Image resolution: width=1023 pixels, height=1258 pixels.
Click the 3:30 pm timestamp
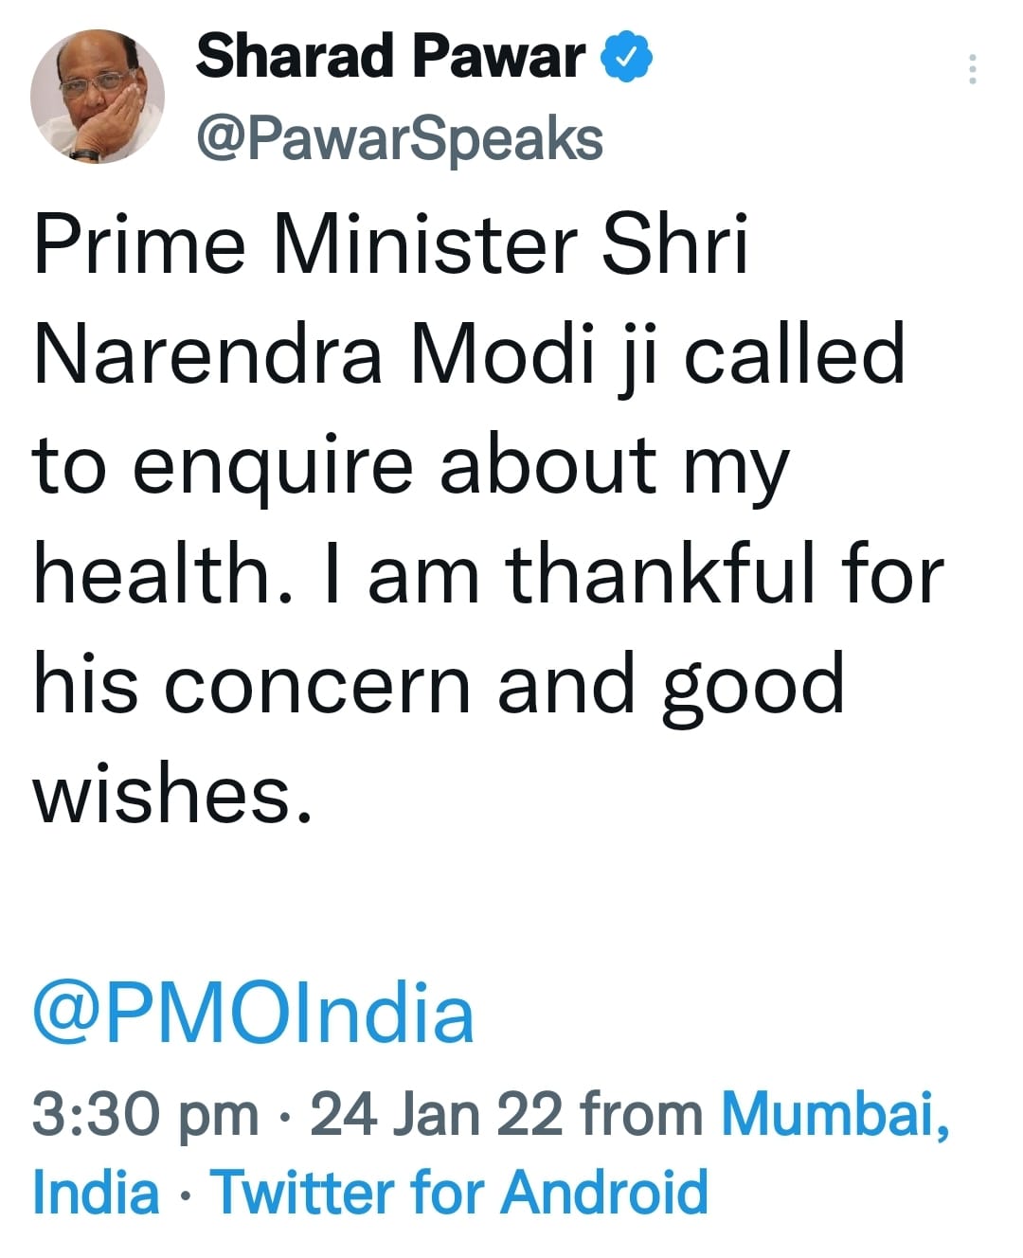(x=146, y=1115)
